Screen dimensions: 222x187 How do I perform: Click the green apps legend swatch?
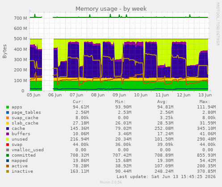8,107
